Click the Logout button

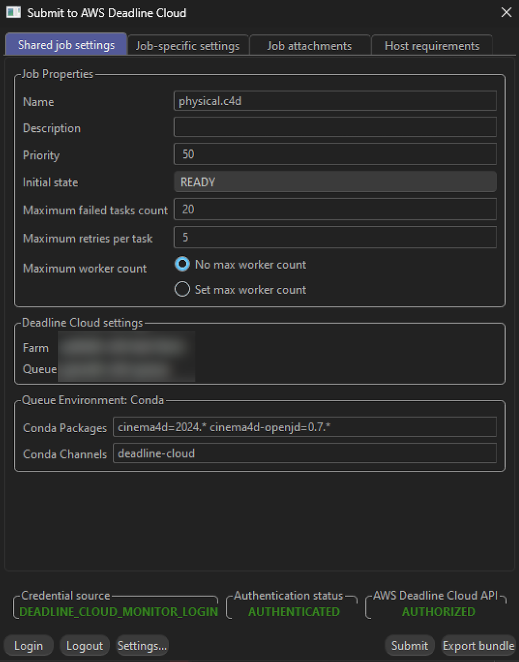pyautogui.click(x=84, y=645)
